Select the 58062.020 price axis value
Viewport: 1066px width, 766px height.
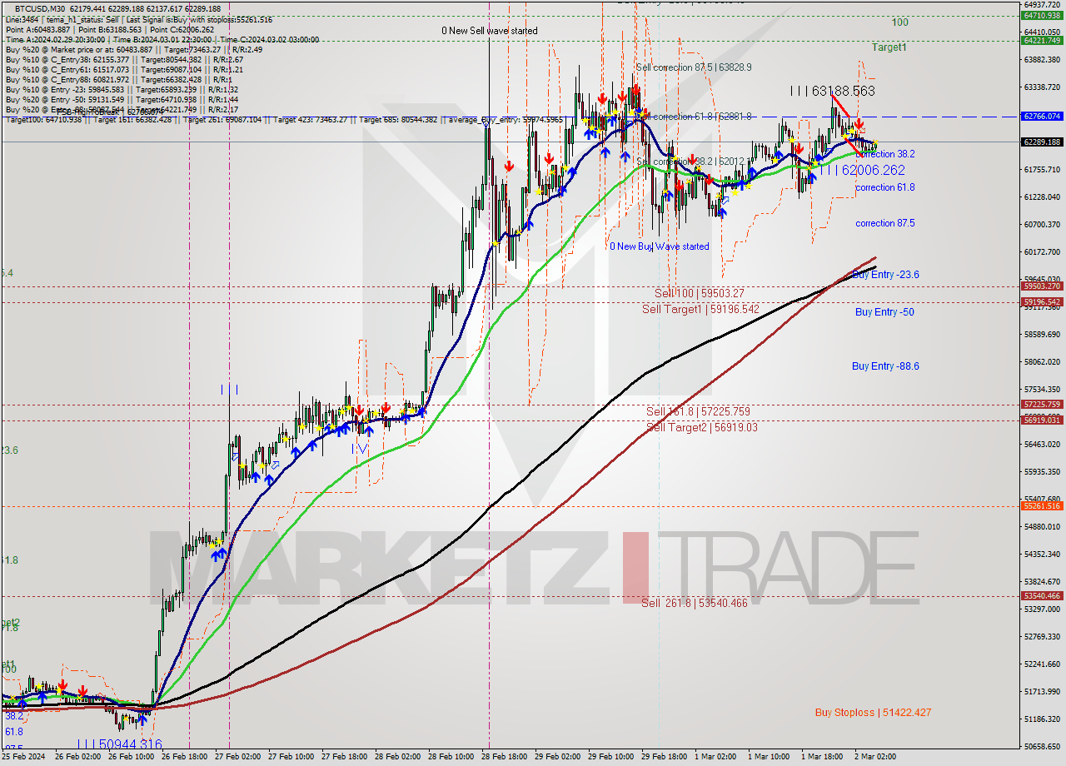[x=1042, y=361]
